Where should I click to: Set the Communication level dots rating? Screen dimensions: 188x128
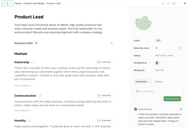[x=107, y=96]
